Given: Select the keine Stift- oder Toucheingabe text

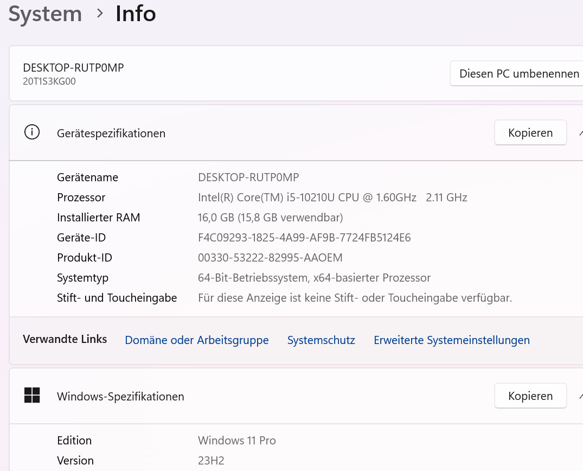Looking at the screenshot, I should point(355,298).
